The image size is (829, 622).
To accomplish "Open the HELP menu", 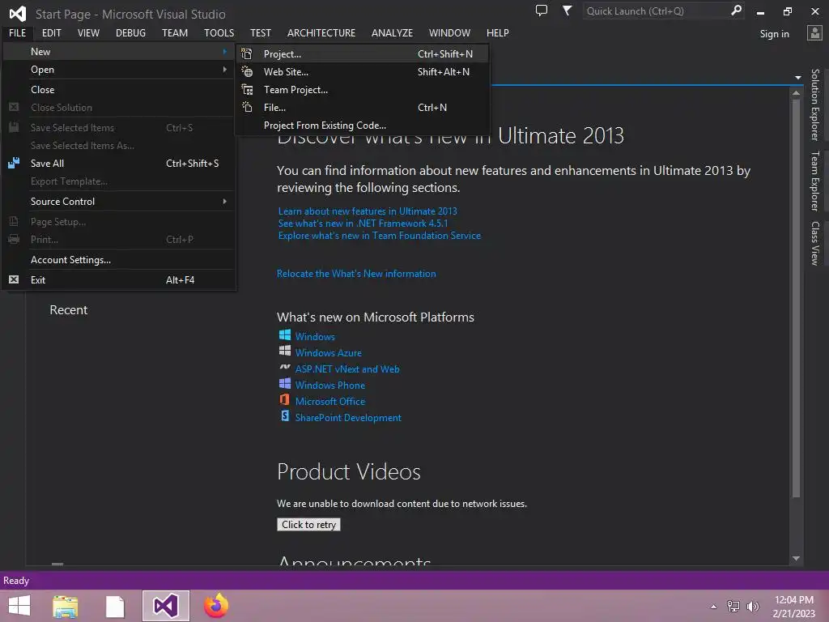I will point(498,32).
